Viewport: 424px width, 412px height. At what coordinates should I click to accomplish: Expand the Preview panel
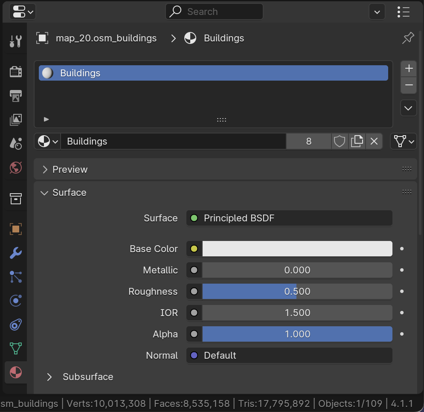[x=70, y=169]
